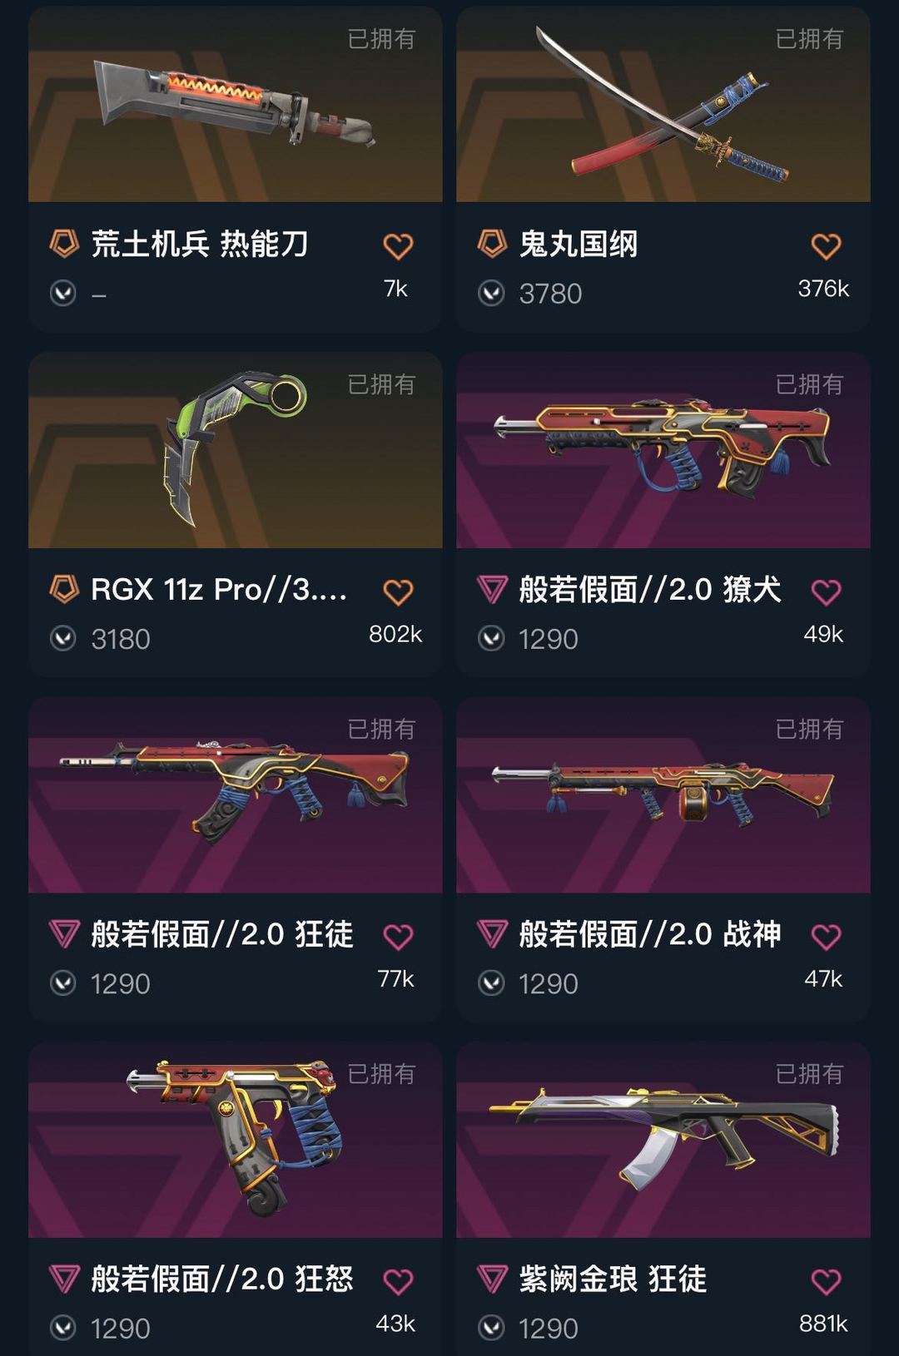Screen dimensions: 899x1356
Task: Favorite the 荒土机兵 热能刀 skin with its heart
Action: [398, 246]
